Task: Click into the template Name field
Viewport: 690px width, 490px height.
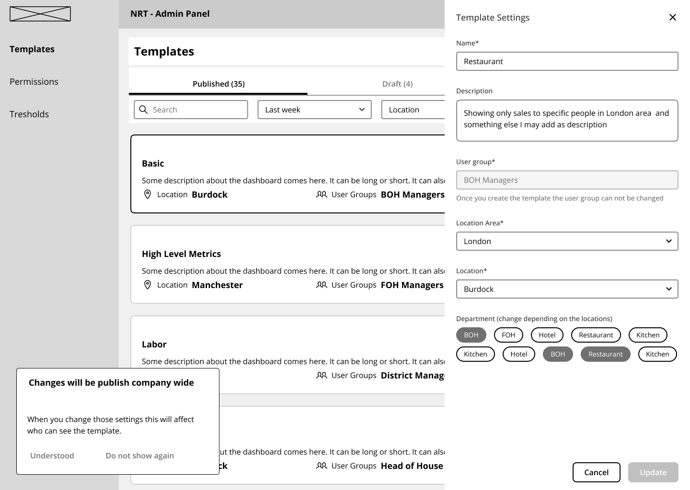Action: point(567,61)
